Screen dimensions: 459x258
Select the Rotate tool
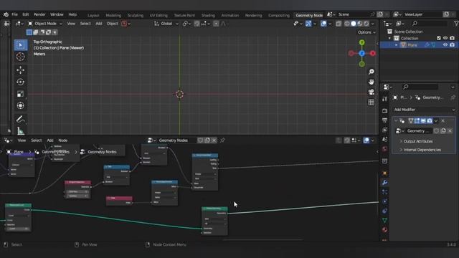[x=21, y=82]
